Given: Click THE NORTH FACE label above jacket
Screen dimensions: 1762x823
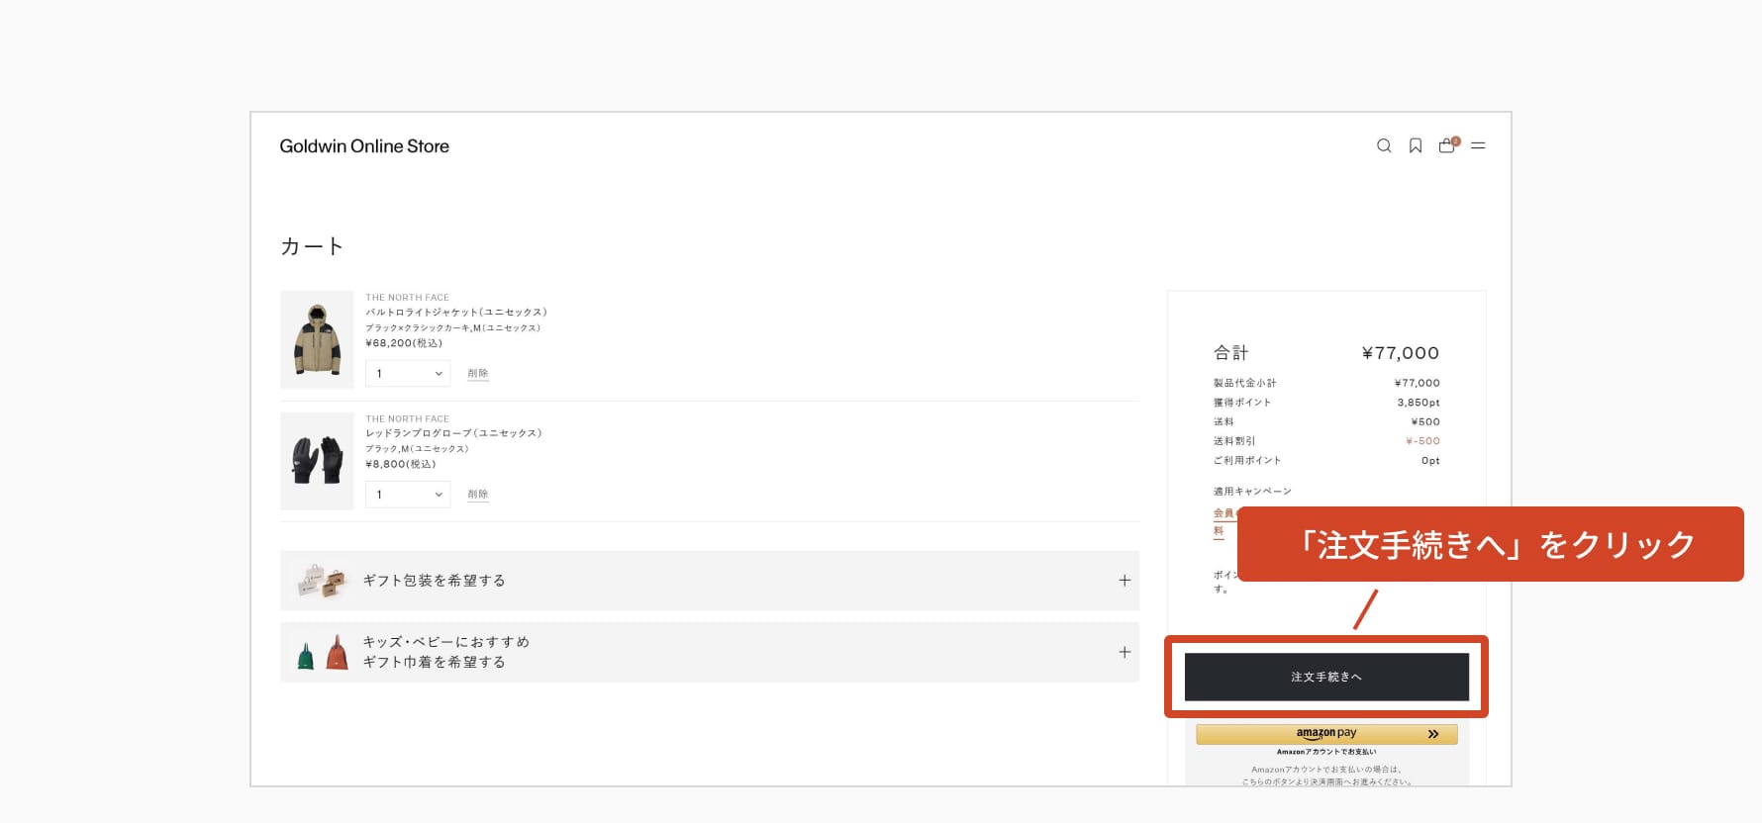Looking at the screenshot, I should [407, 298].
